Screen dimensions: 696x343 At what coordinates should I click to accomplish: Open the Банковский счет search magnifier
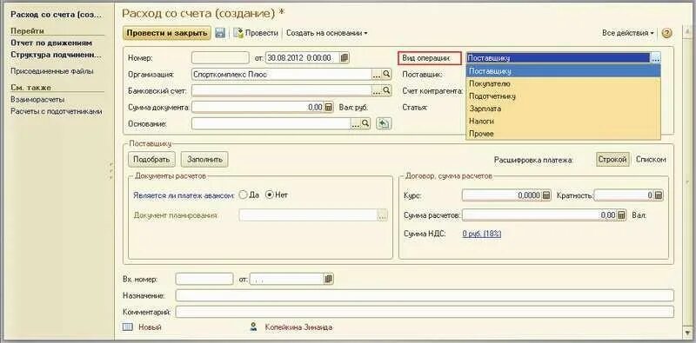coord(386,90)
